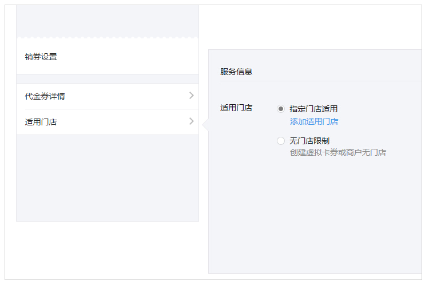Open the 添加适用门店 link
Viewport: 429px width, 284px height.
(314, 121)
